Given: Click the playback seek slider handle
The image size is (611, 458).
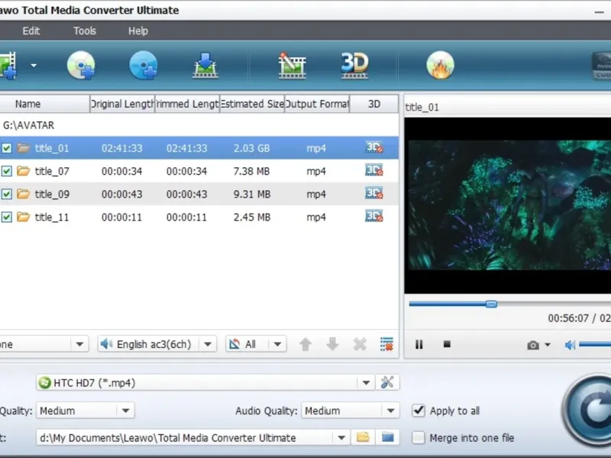Looking at the screenshot, I should coord(491,304).
